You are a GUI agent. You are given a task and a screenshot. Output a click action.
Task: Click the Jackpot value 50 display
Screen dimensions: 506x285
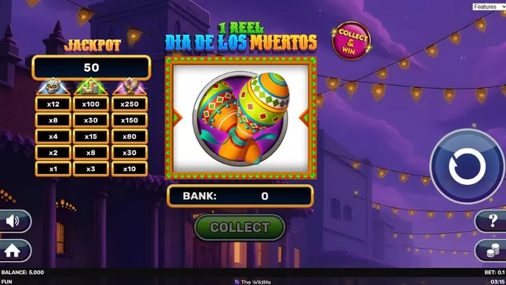coord(91,68)
